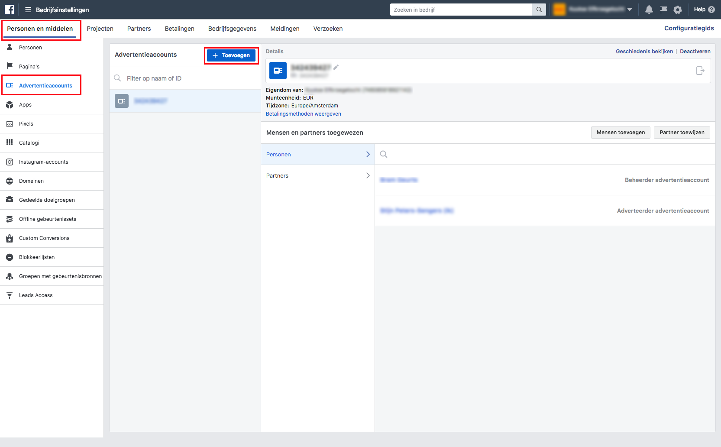Switch to the Projecten tab

tap(100, 29)
